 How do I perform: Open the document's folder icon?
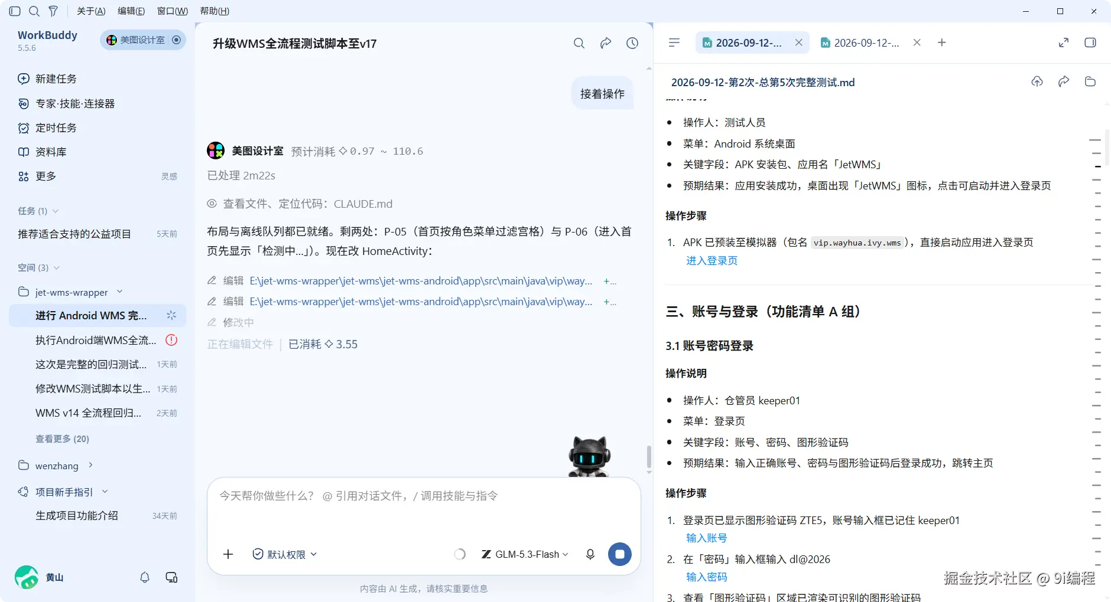[x=1090, y=81]
